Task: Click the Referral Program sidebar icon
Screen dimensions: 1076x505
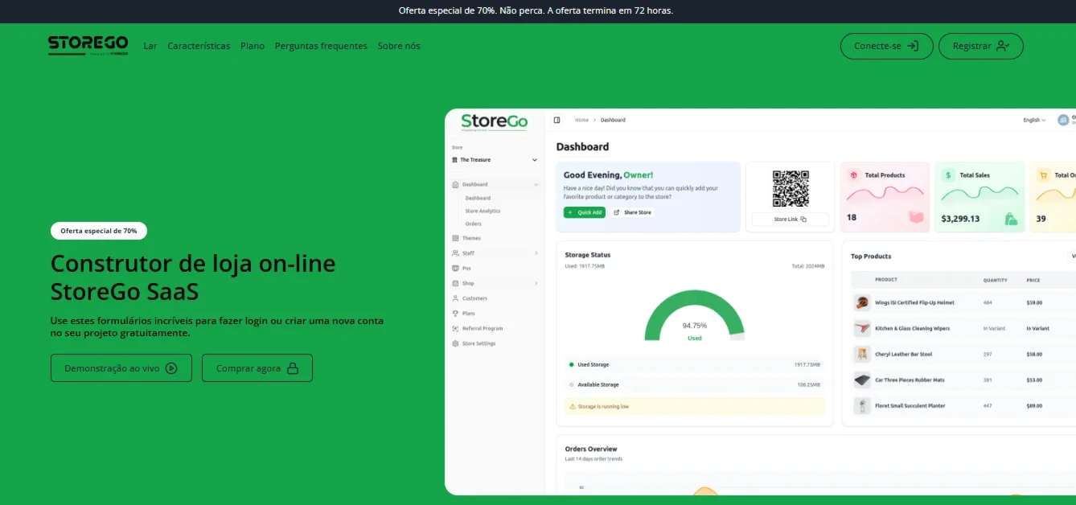Action: coord(456,328)
